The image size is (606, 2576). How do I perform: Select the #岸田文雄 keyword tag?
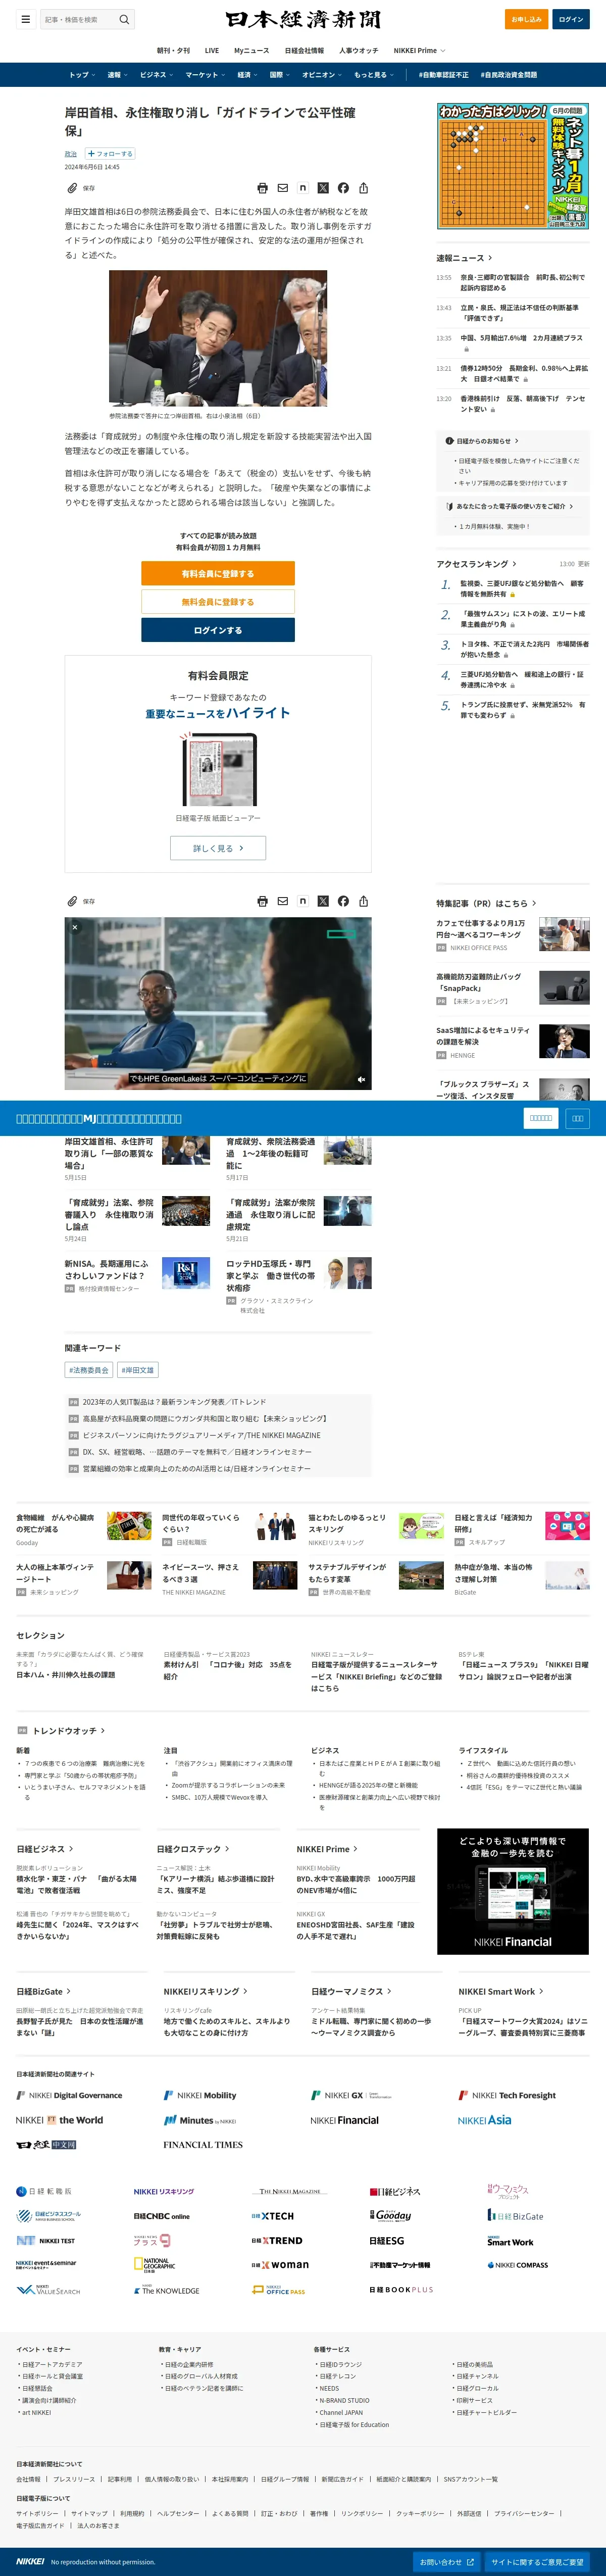138,1370
